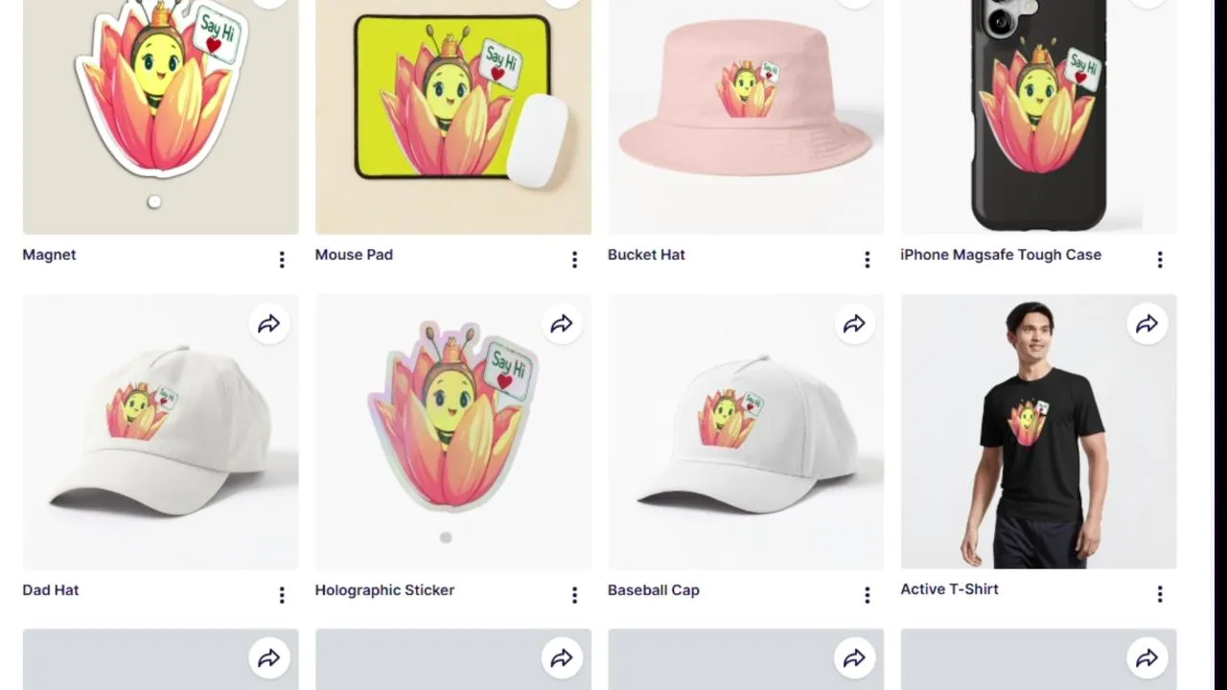View the Active T-Shirt model thumbnail
Image resolution: width=1227 pixels, height=690 pixels.
(1038, 431)
